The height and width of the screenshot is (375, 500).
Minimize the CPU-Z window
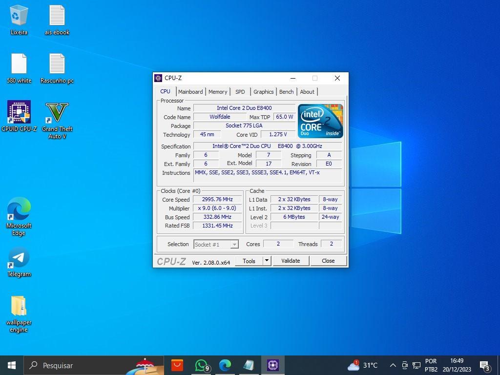293,78
